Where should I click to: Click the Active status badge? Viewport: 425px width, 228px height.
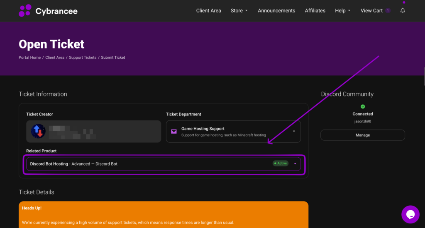point(281,163)
